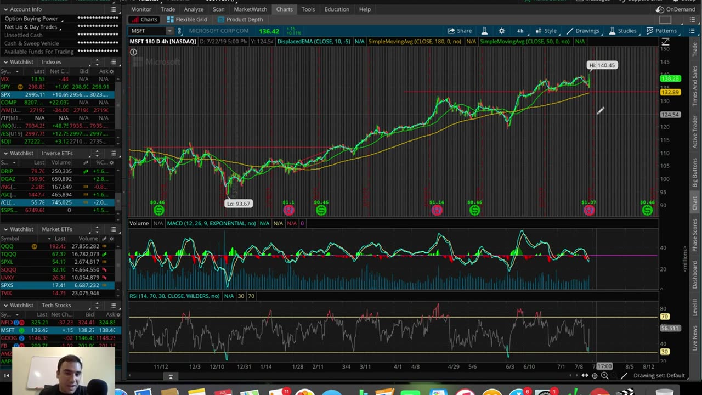This screenshot has height=395, width=702.
Task: Switch to the Analyze tab
Action: [x=194, y=9]
